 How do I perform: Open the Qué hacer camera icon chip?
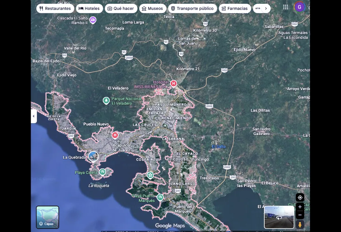[109, 8]
